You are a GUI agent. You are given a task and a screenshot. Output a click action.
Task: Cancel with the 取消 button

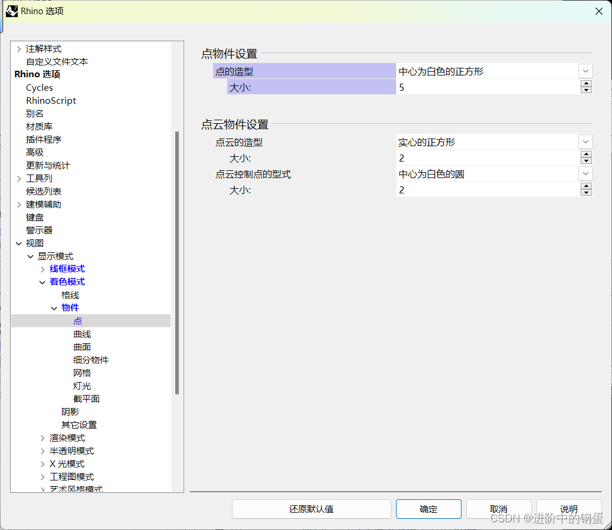tap(499, 509)
